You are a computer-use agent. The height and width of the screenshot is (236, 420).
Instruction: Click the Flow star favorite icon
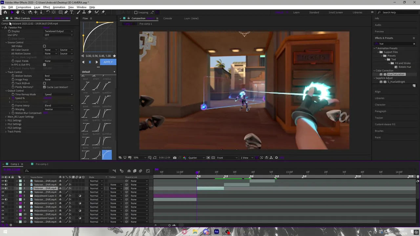pyautogui.click(x=114, y=56)
